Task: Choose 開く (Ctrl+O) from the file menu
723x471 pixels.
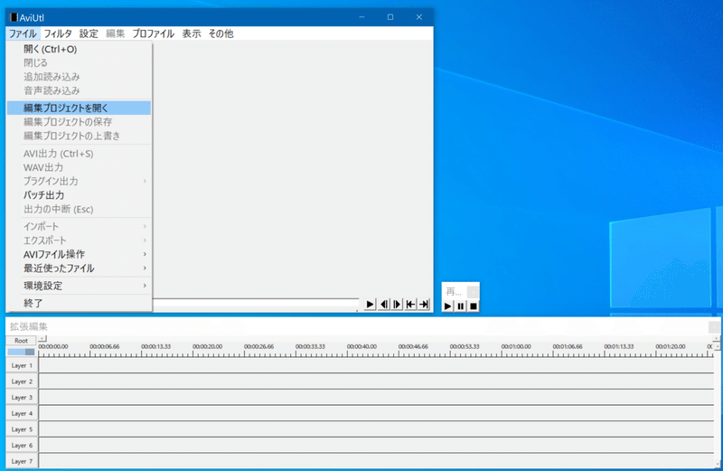Action: pyautogui.click(x=79, y=49)
